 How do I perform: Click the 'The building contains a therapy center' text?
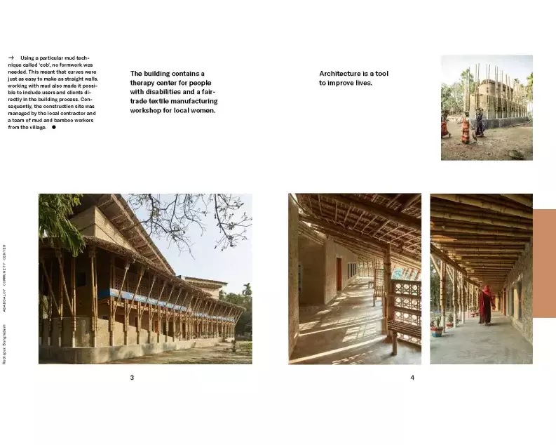173,92
